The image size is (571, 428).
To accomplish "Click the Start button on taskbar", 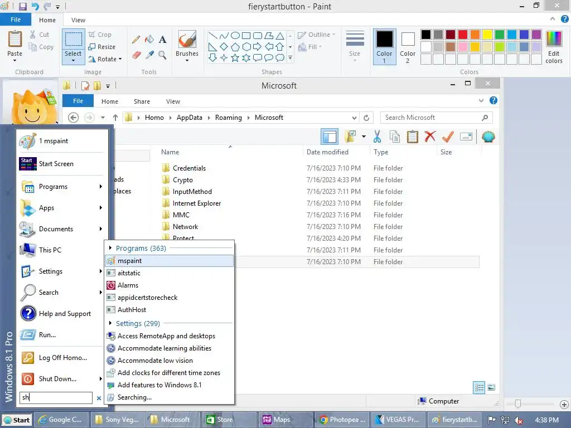I will [16, 420].
